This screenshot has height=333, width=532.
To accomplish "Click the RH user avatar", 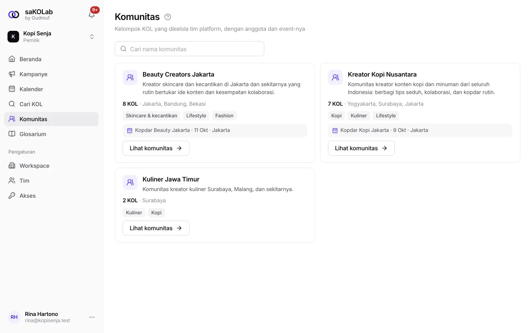I will [14, 317].
